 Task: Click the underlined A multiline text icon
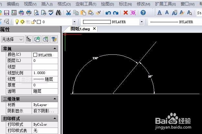159,13
